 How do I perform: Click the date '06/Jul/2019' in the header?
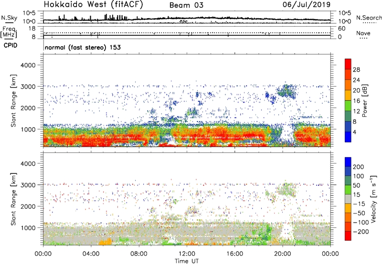point(307,4)
